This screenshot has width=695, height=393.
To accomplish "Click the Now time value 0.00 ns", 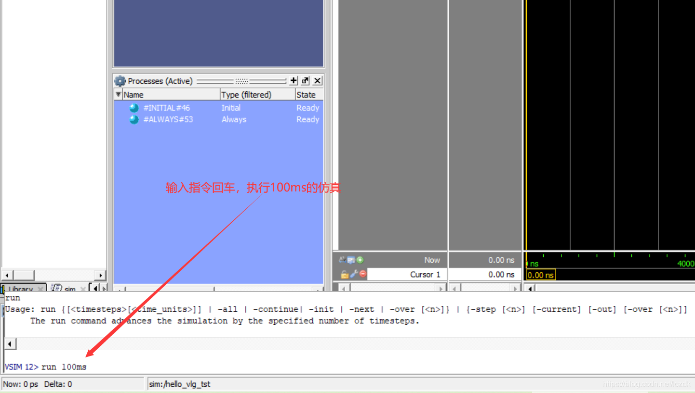I will [501, 260].
